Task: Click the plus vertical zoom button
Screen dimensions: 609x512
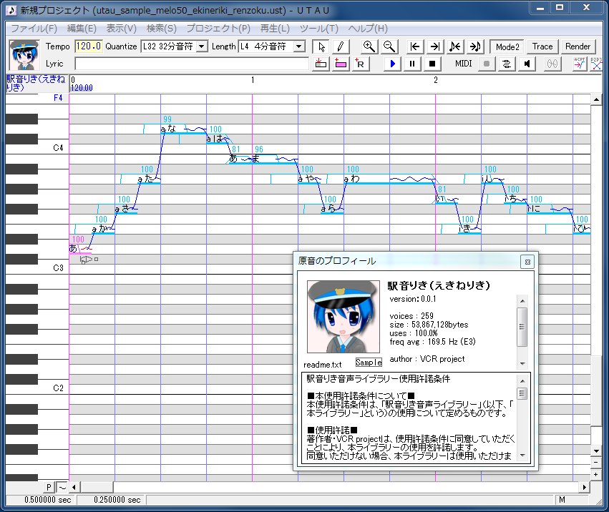Action: (596, 474)
